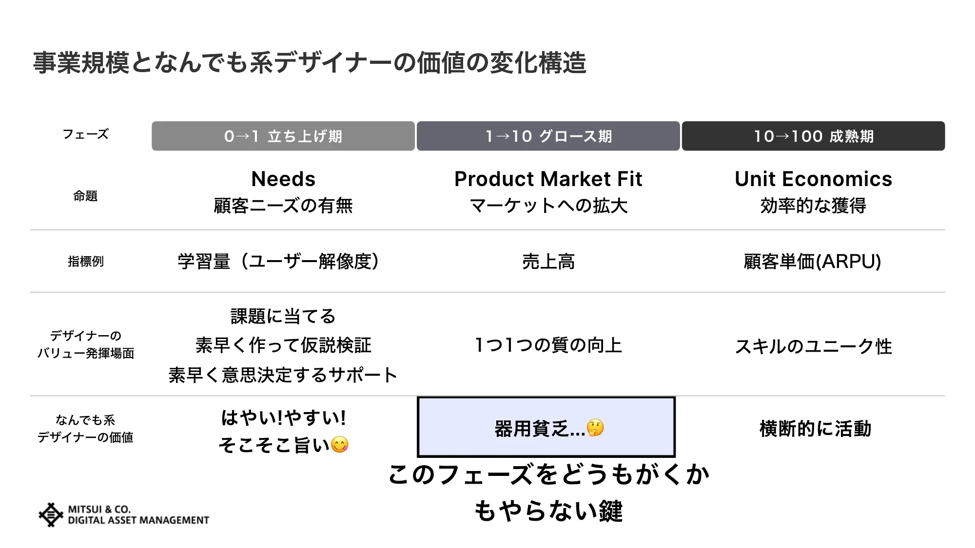
Task: Click the Needs heading text
Action: click(283, 179)
